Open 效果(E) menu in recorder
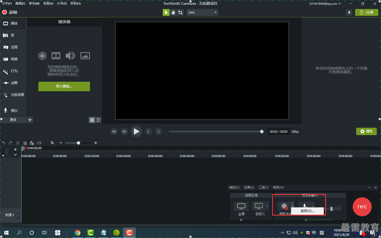This screenshot has height=238, width=381. pos(249,187)
